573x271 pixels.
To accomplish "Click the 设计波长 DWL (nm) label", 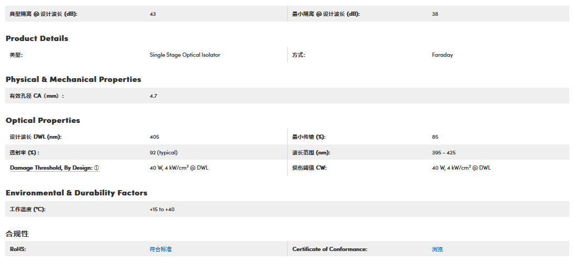I will 35,137.
